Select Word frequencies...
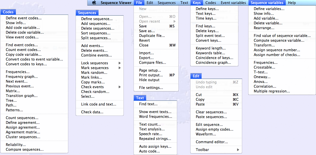Screen dimensions: 316x155 (x=155, y=117)
